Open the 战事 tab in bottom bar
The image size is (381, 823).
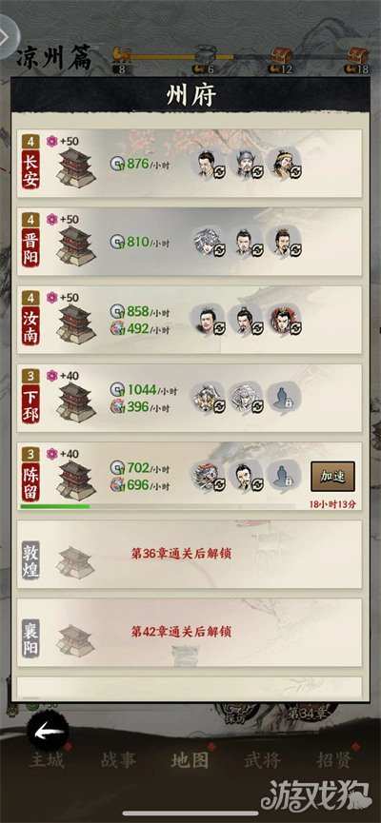click(118, 760)
